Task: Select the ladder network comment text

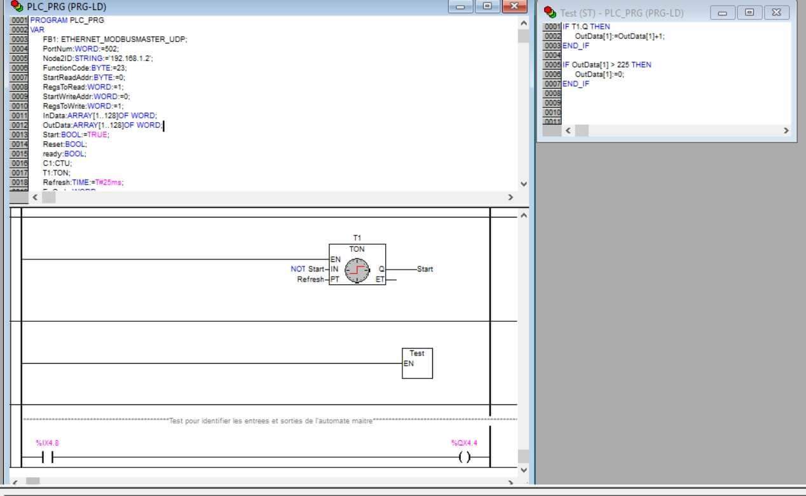Action: pyautogui.click(x=271, y=420)
